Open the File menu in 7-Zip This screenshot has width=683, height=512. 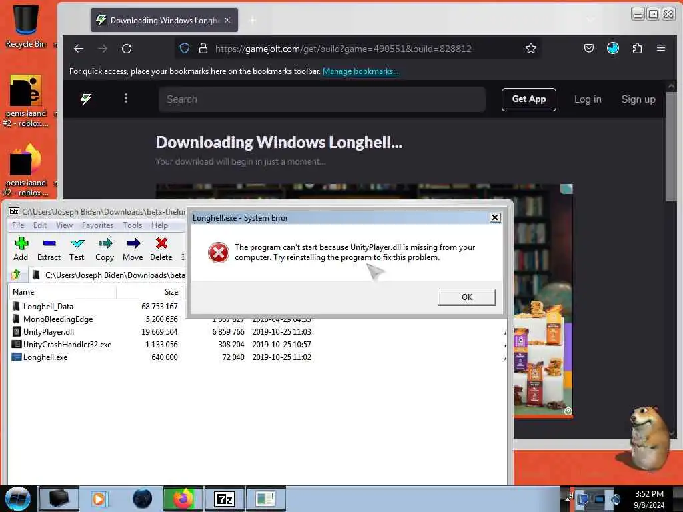[18, 225]
